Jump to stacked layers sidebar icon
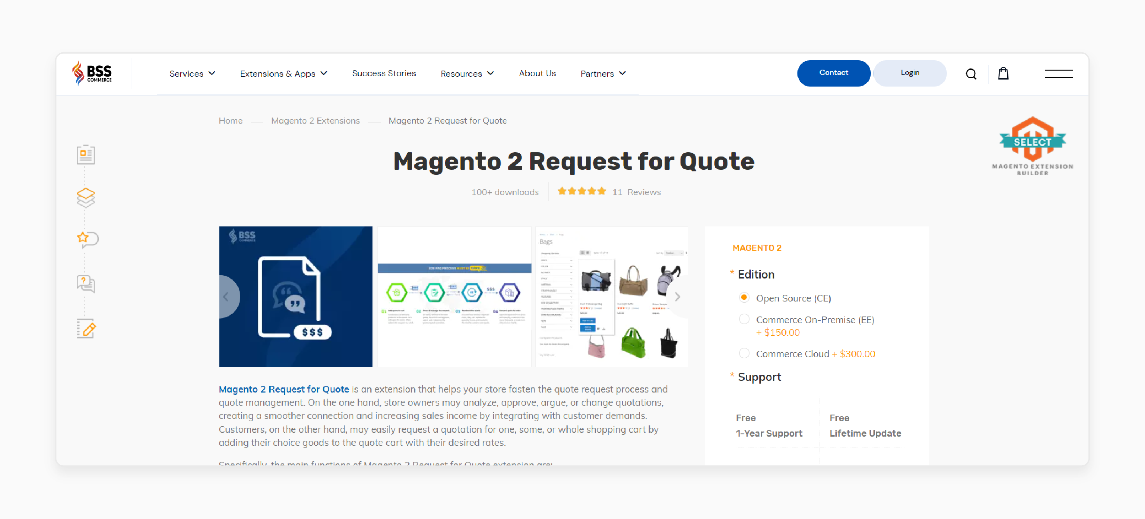Viewport: 1145px width, 519px height. click(x=85, y=197)
